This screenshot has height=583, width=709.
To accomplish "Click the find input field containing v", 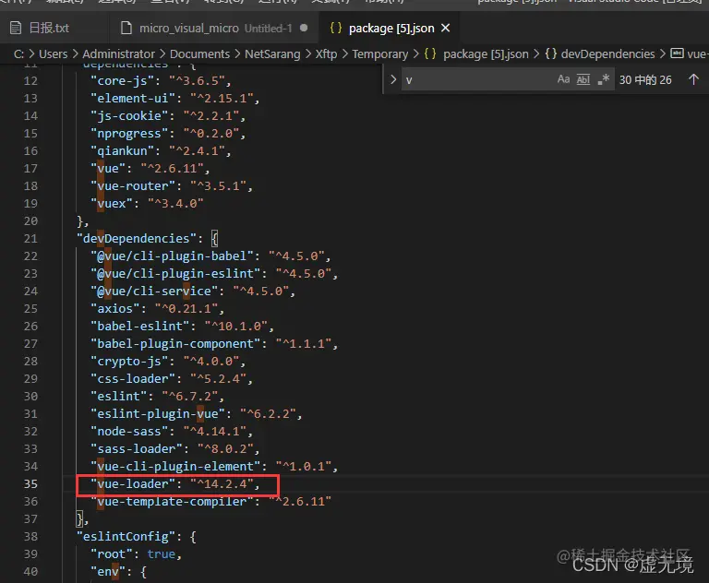I will coord(477,80).
